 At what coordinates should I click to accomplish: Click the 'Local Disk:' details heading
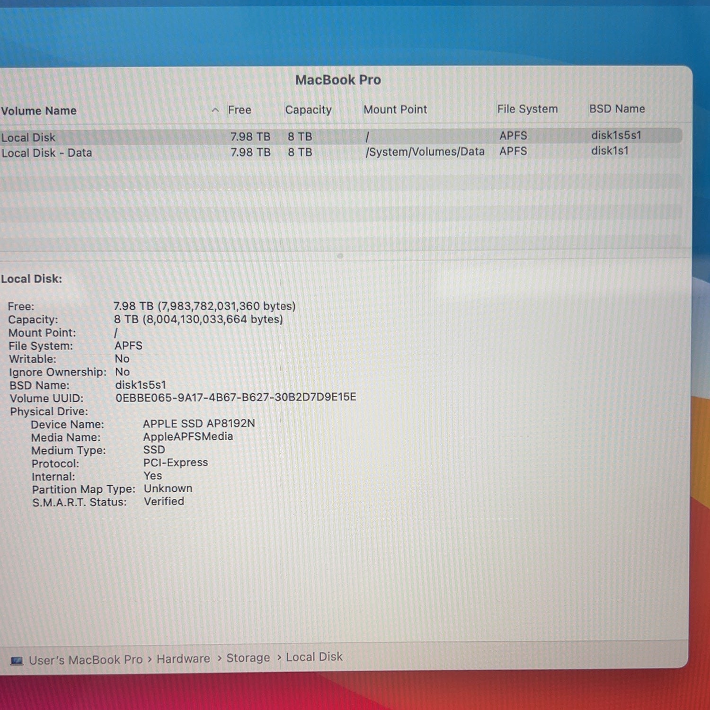coord(31,279)
